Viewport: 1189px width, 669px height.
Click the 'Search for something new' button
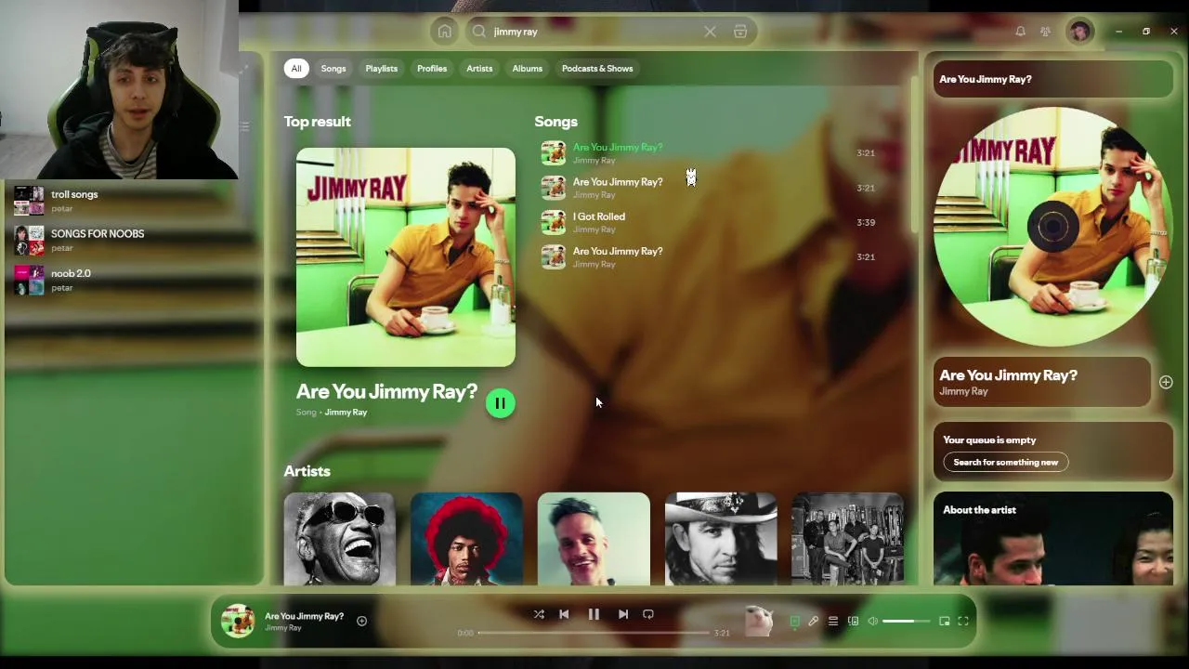click(x=1005, y=462)
